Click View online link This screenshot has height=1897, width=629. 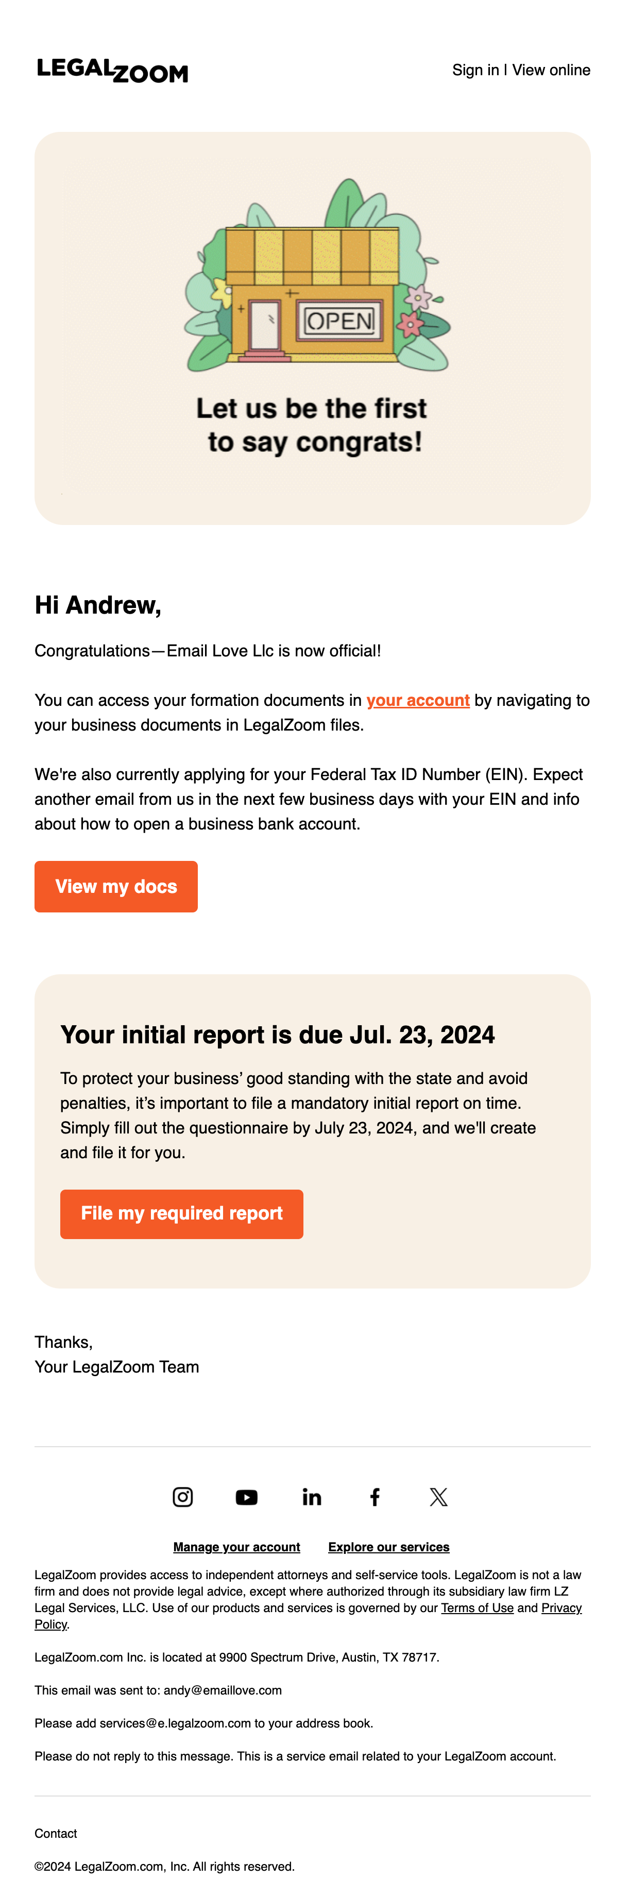point(551,70)
